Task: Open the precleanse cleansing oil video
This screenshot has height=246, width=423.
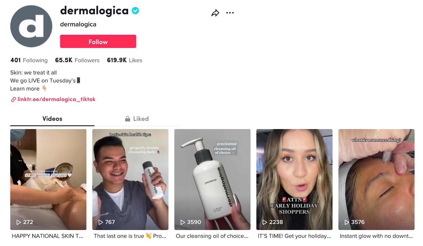Action: pos(212,179)
